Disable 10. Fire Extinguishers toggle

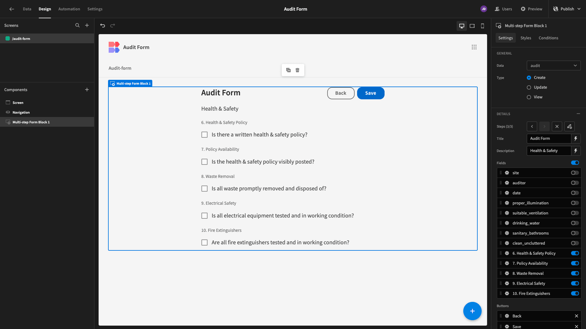[575, 293]
